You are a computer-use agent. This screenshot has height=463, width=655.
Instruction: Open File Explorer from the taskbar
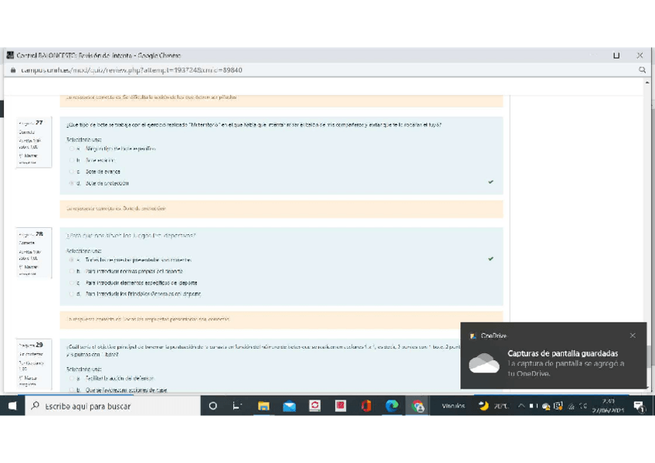tap(263, 406)
